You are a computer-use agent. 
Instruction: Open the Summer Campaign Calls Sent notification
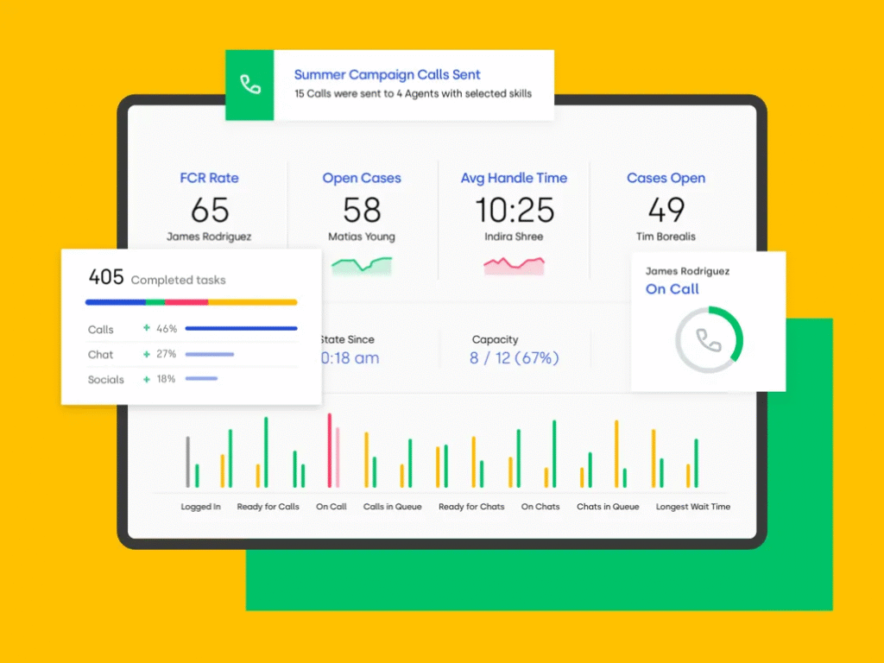(387, 75)
